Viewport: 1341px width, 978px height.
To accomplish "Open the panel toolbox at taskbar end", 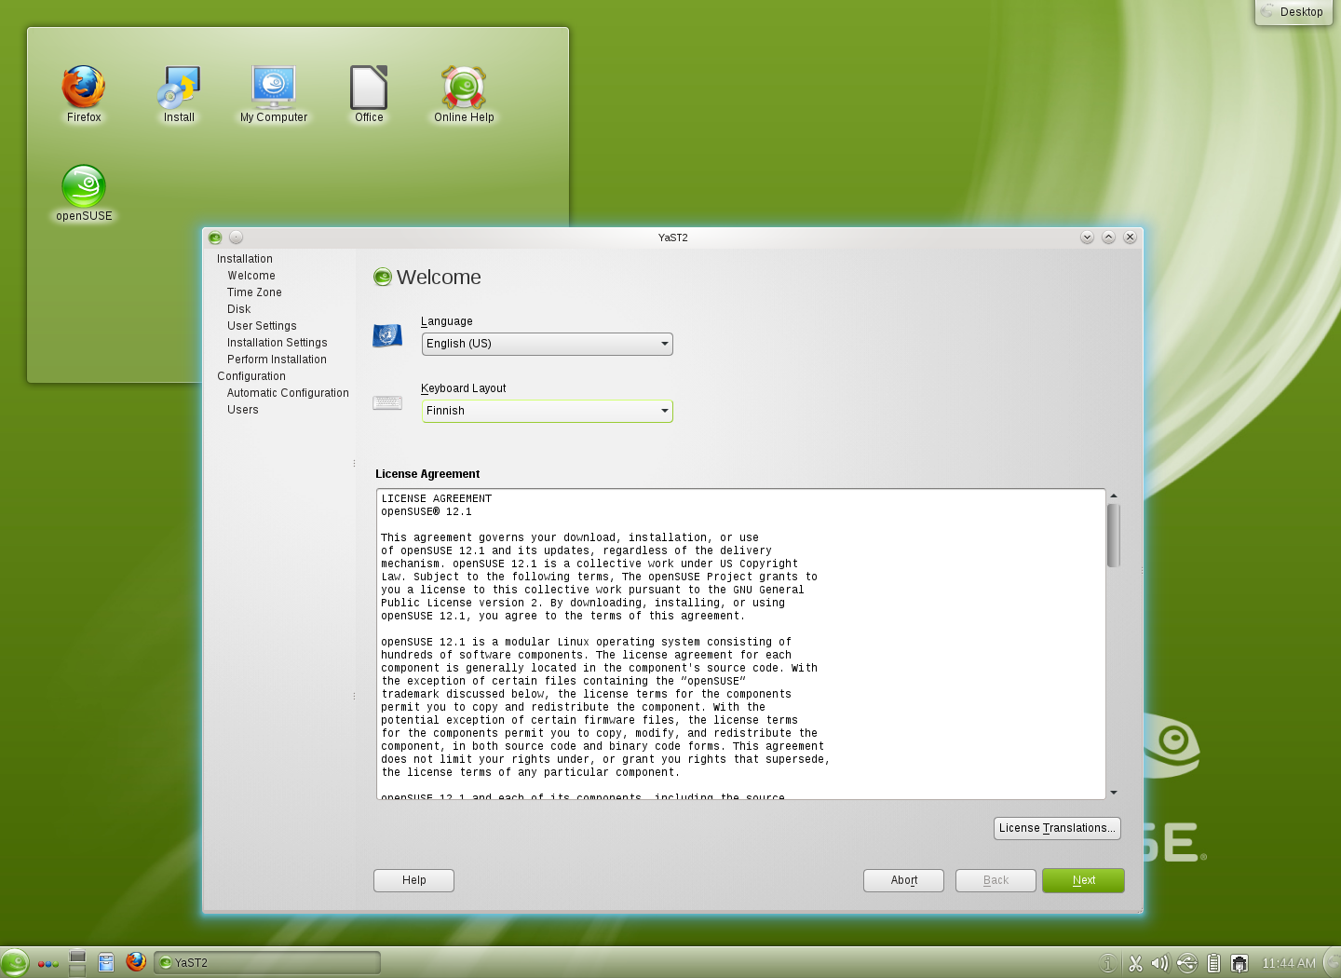I will point(1333,963).
